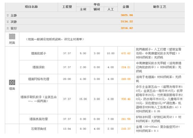Click the 人工 sub-column header
Screen dimensions: 193x138
110,9
